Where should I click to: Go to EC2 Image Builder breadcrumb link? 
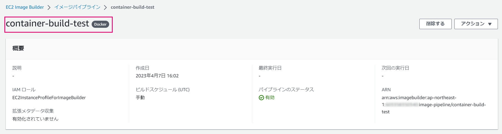coord(25,7)
